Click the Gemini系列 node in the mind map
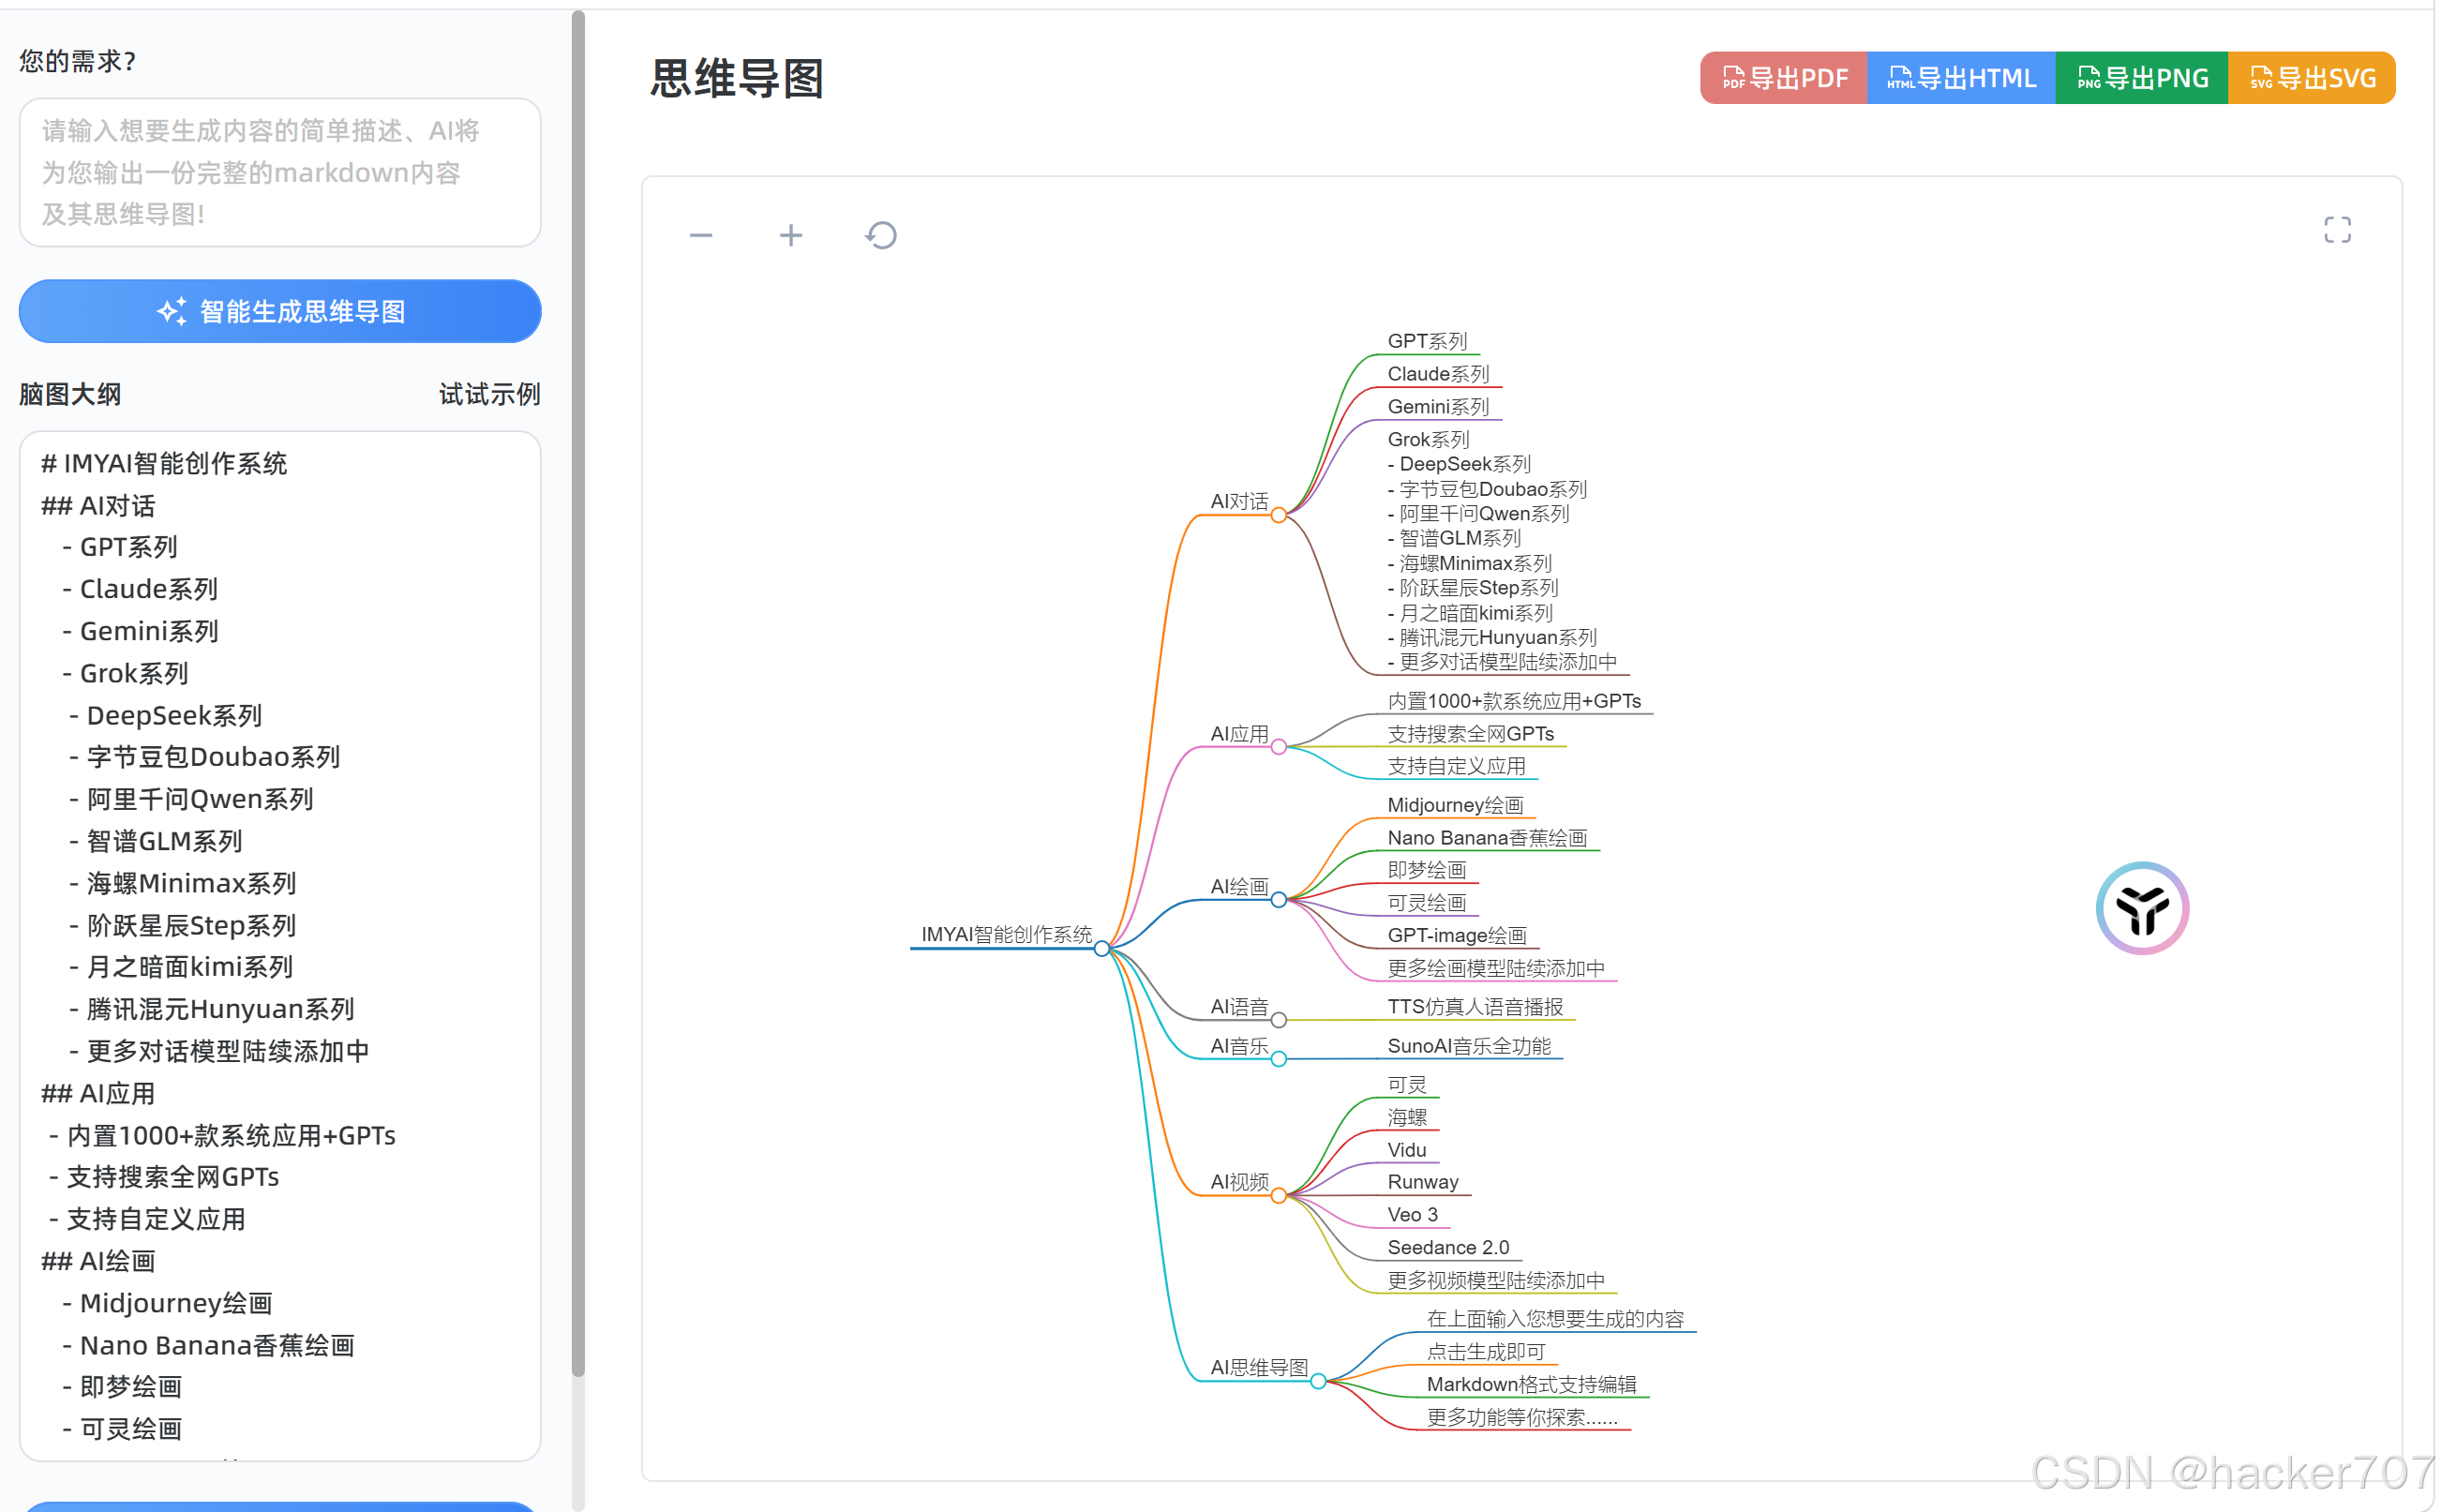 pos(1438,407)
